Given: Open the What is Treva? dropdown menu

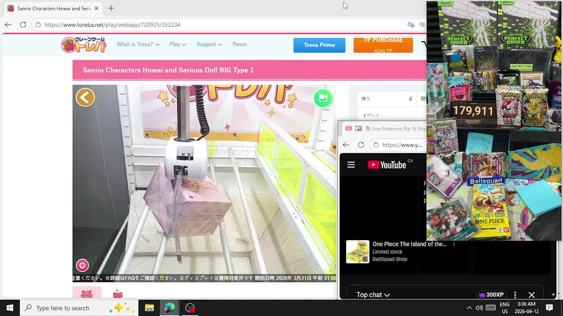Looking at the screenshot, I should [138, 44].
